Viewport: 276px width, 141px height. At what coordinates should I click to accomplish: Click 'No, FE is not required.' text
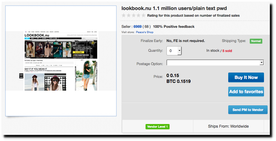(x=186, y=41)
